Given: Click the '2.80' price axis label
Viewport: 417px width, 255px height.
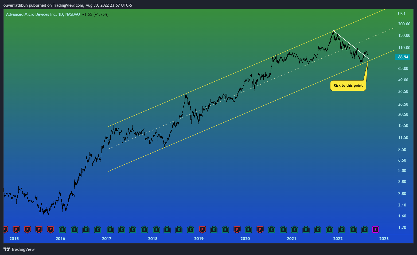Looking at the screenshot, I should 402,194.
